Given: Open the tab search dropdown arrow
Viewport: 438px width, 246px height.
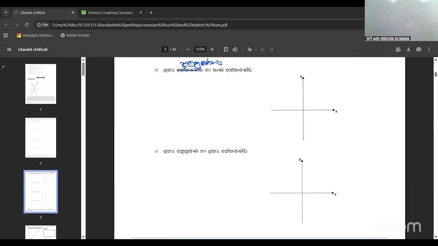Looking at the screenshot, I should (x=6, y=13).
